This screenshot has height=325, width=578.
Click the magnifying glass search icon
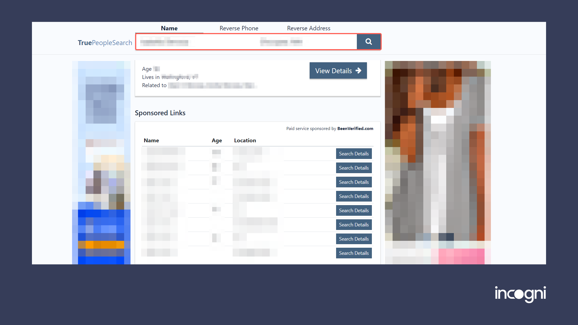369,42
